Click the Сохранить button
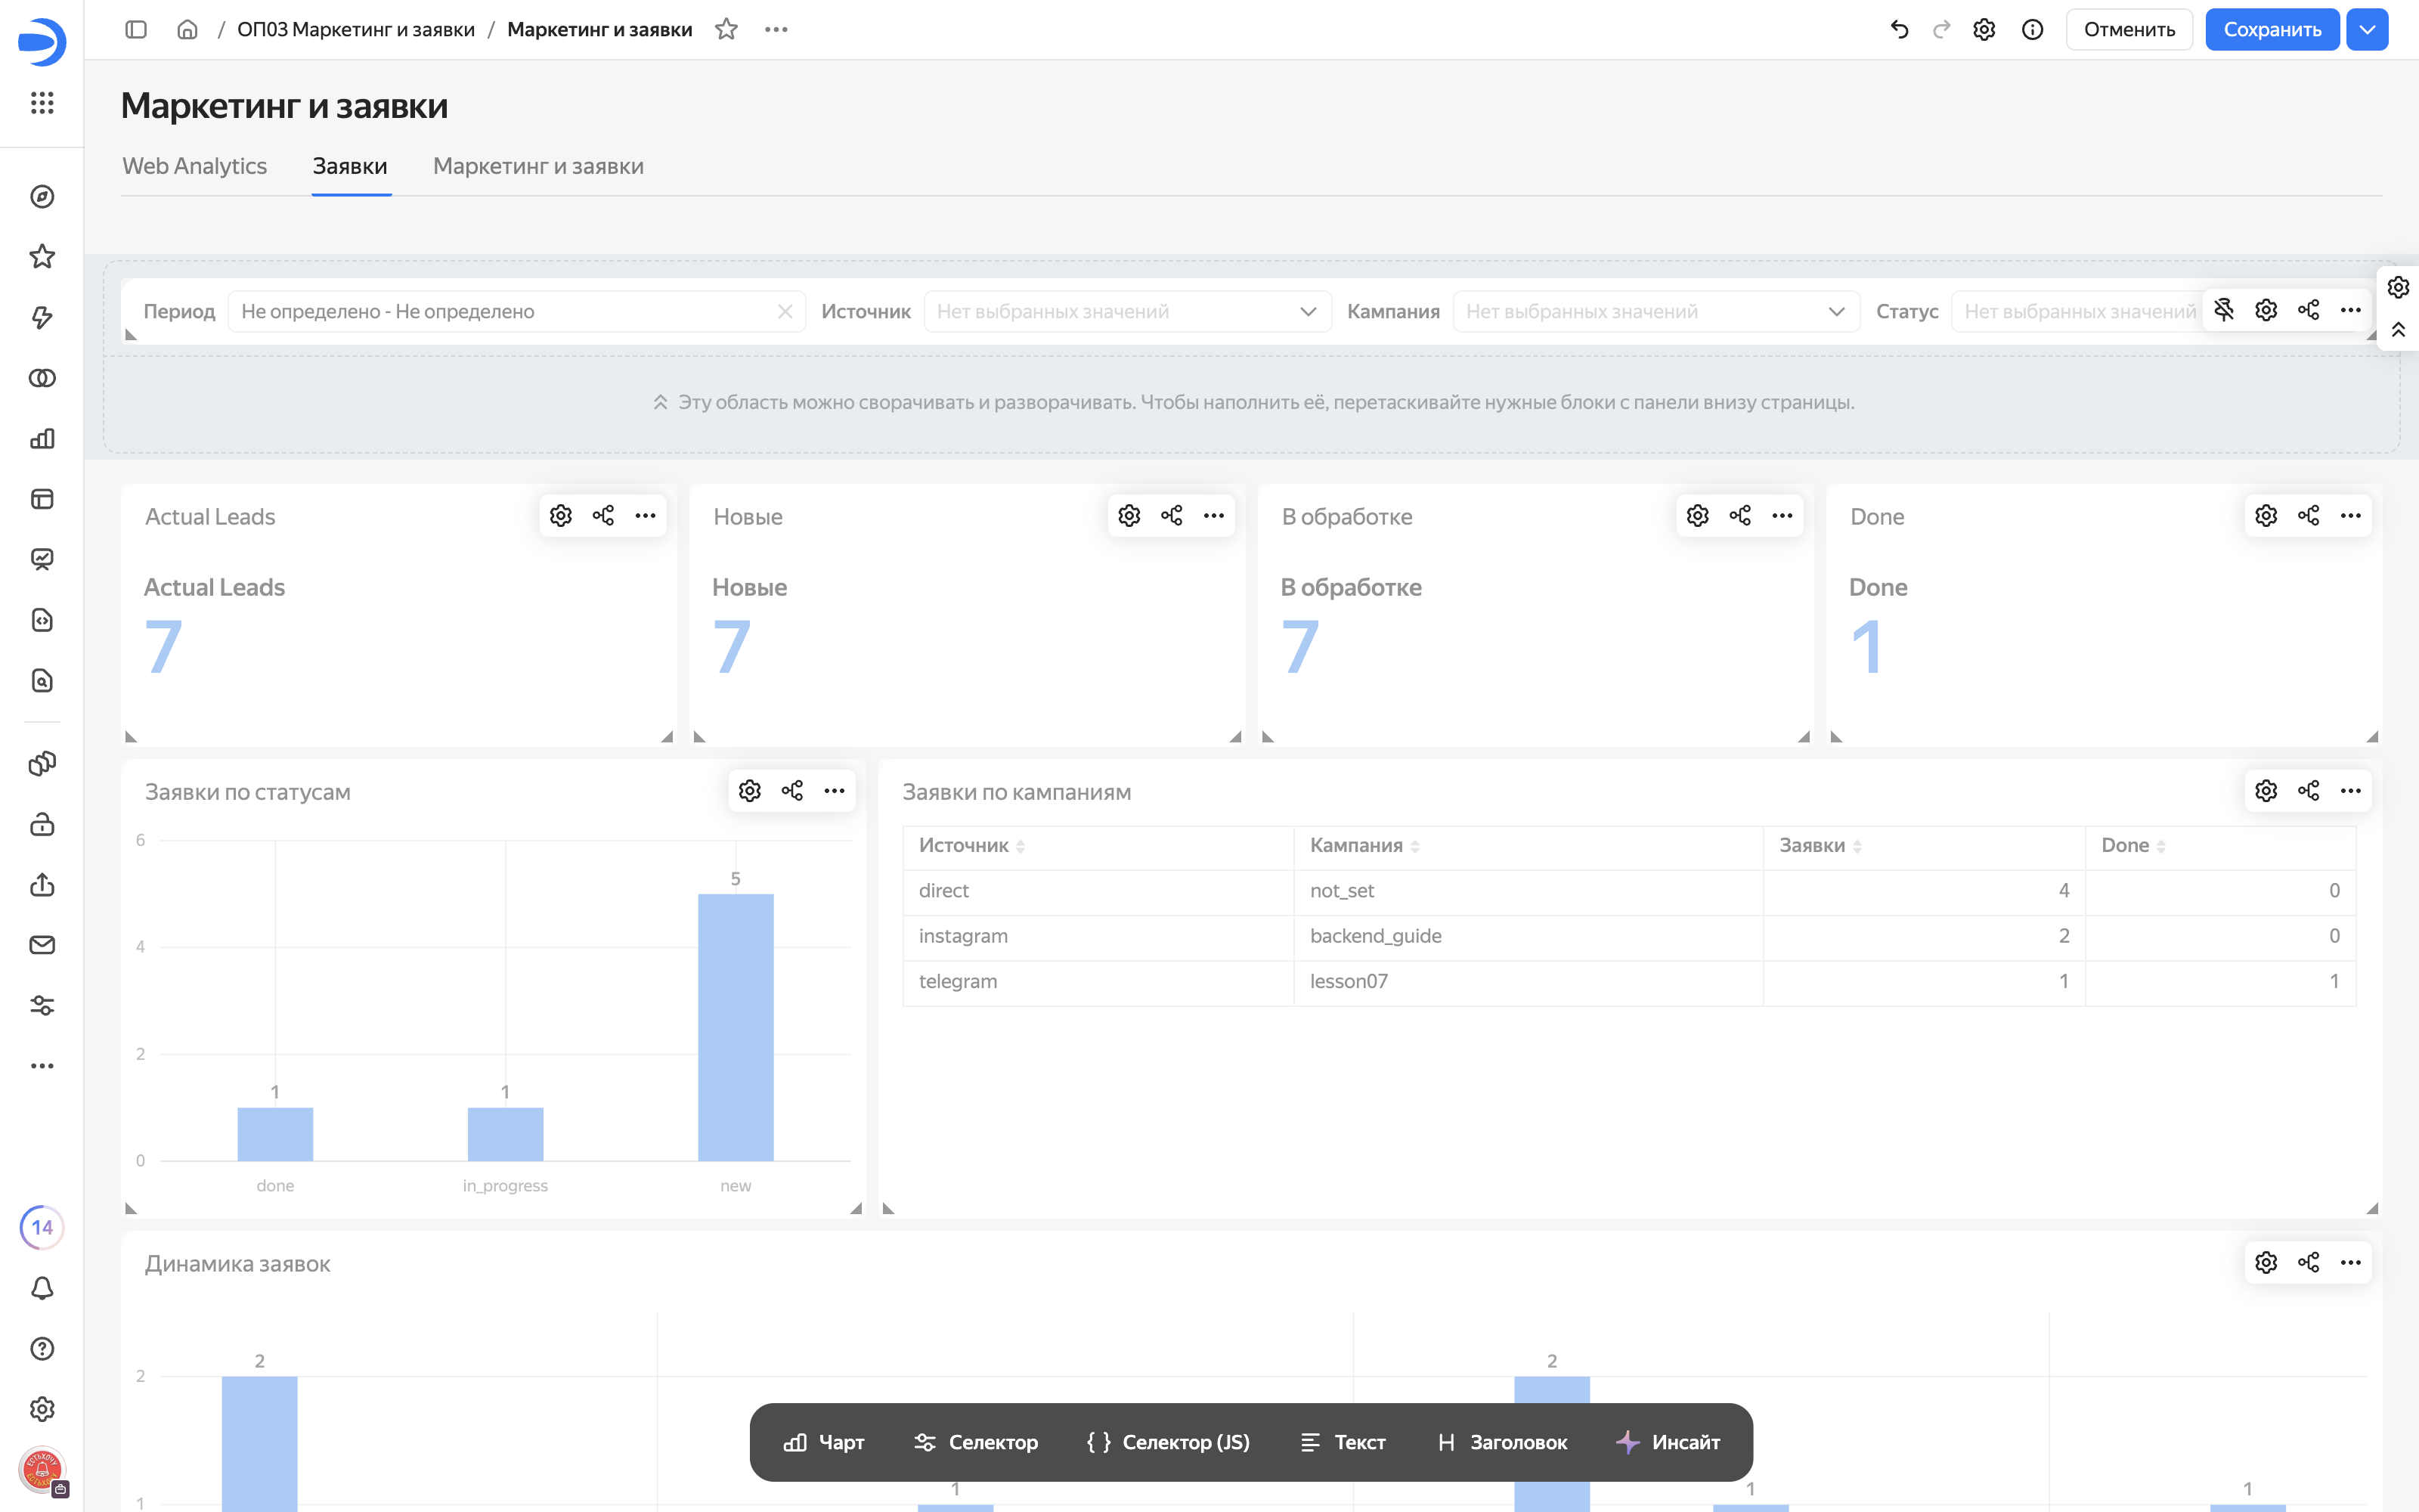Viewport: 2419px width, 1512px height. click(2272, 30)
